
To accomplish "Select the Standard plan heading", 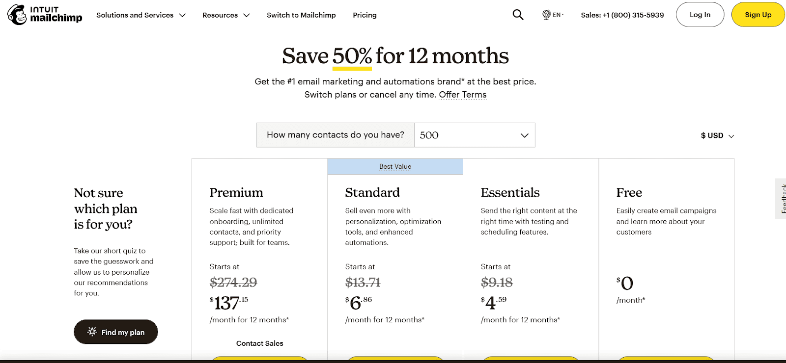I will 372,192.
